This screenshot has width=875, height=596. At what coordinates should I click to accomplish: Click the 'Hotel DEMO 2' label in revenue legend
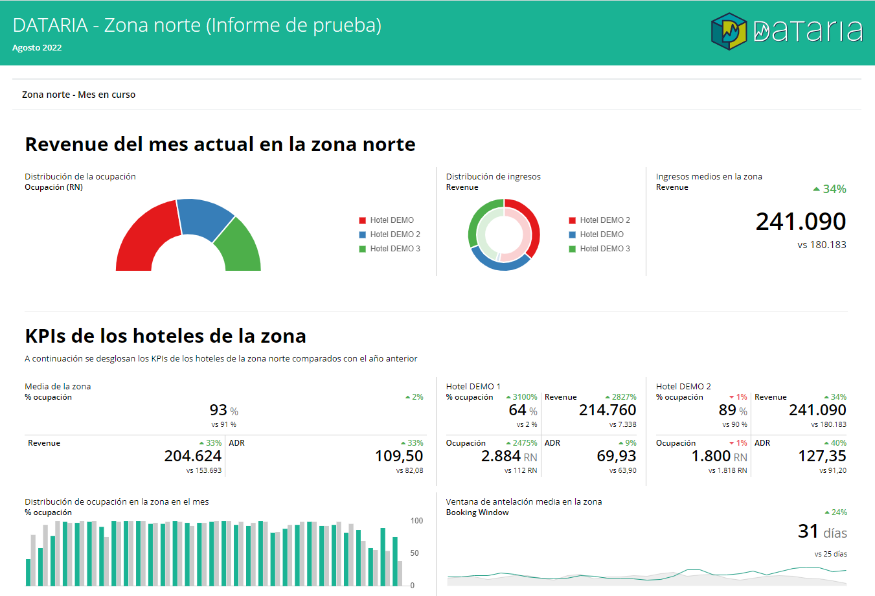pyautogui.click(x=605, y=220)
